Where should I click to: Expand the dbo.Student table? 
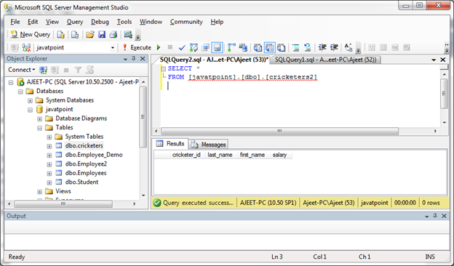point(49,182)
